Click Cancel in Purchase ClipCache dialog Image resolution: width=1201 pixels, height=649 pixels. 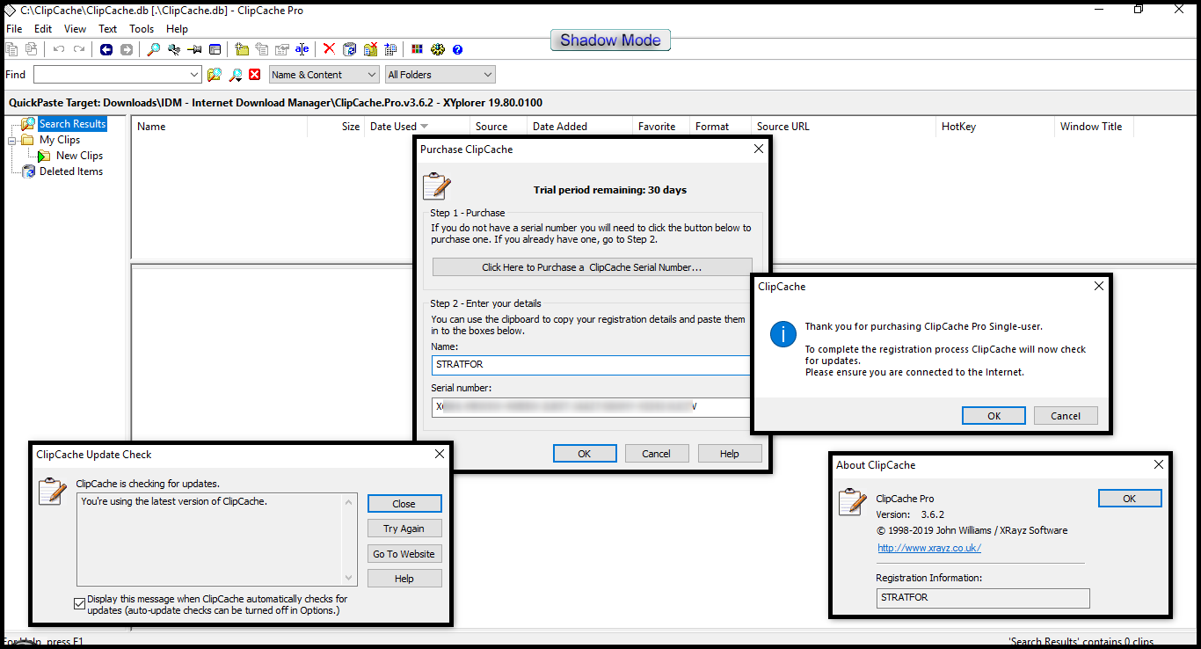[656, 454]
